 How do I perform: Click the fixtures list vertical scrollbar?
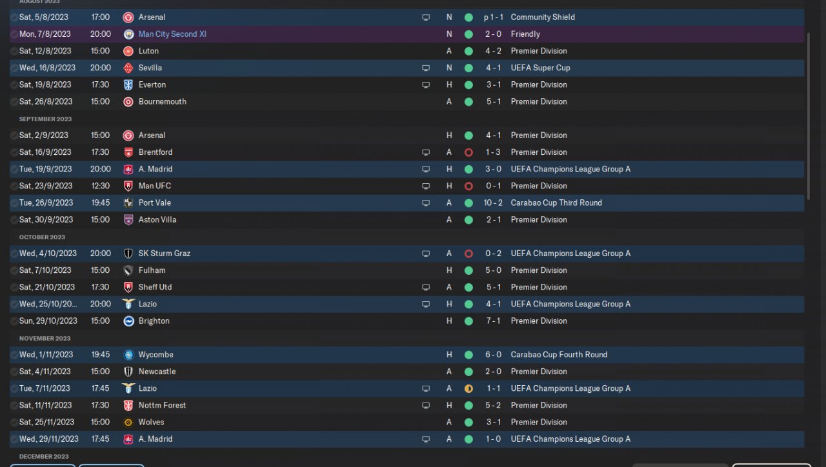(x=809, y=116)
